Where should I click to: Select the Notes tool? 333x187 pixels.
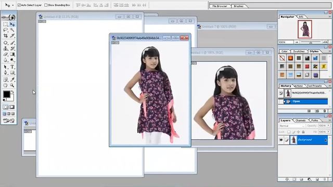(x=6, y=79)
